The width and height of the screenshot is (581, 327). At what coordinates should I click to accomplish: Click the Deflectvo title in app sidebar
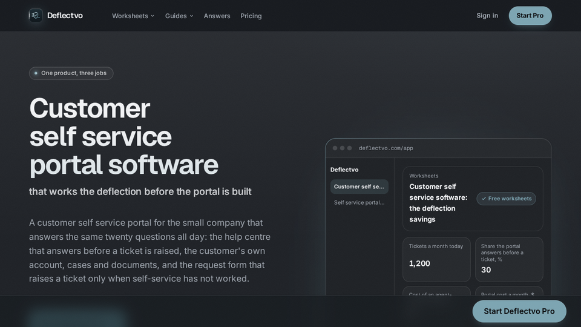point(344,170)
